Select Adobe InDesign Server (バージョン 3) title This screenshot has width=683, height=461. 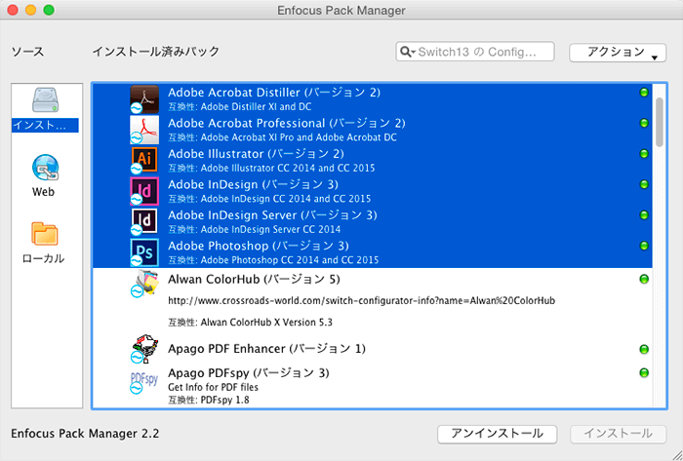[x=272, y=215]
